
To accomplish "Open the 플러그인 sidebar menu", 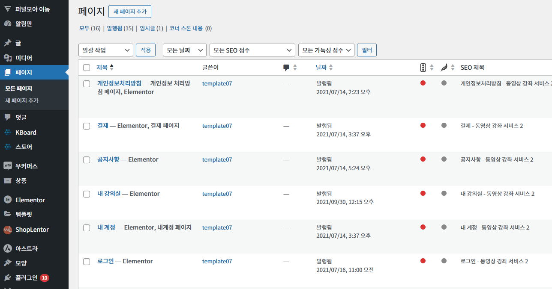I will click(x=34, y=278).
